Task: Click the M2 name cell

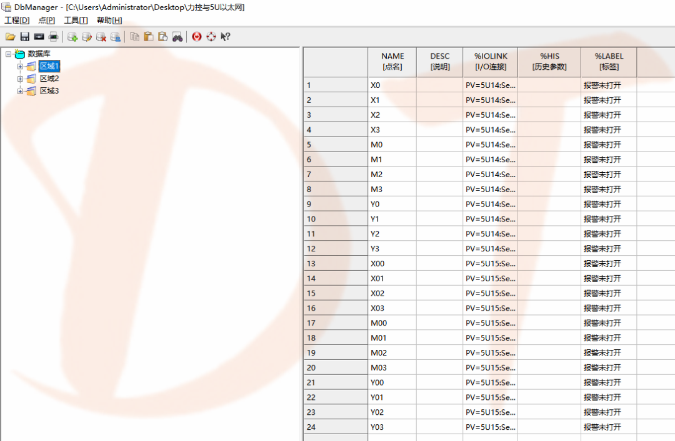Action: (x=392, y=175)
